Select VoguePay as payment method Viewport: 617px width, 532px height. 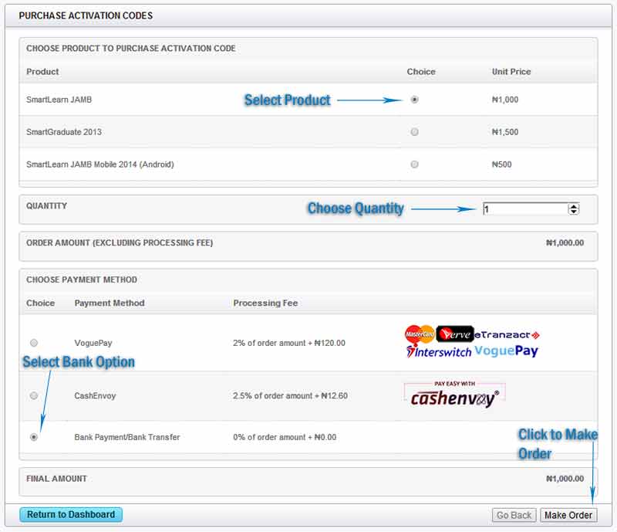34,343
